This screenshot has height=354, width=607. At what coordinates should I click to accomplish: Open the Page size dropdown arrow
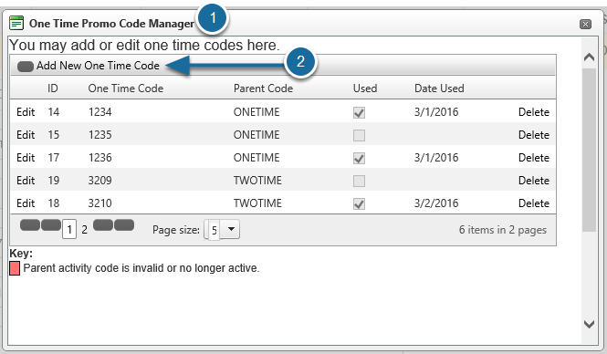click(x=231, y=229)
